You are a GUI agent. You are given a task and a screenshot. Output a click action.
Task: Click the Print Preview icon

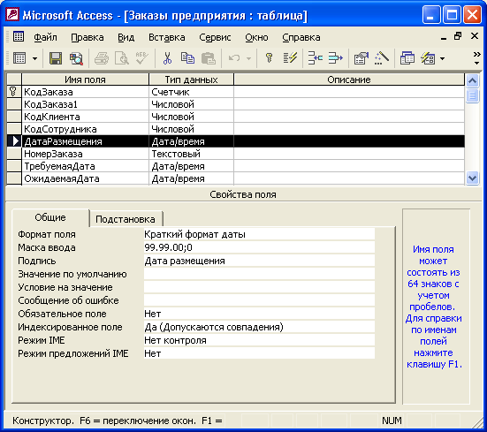click(121, 58)
